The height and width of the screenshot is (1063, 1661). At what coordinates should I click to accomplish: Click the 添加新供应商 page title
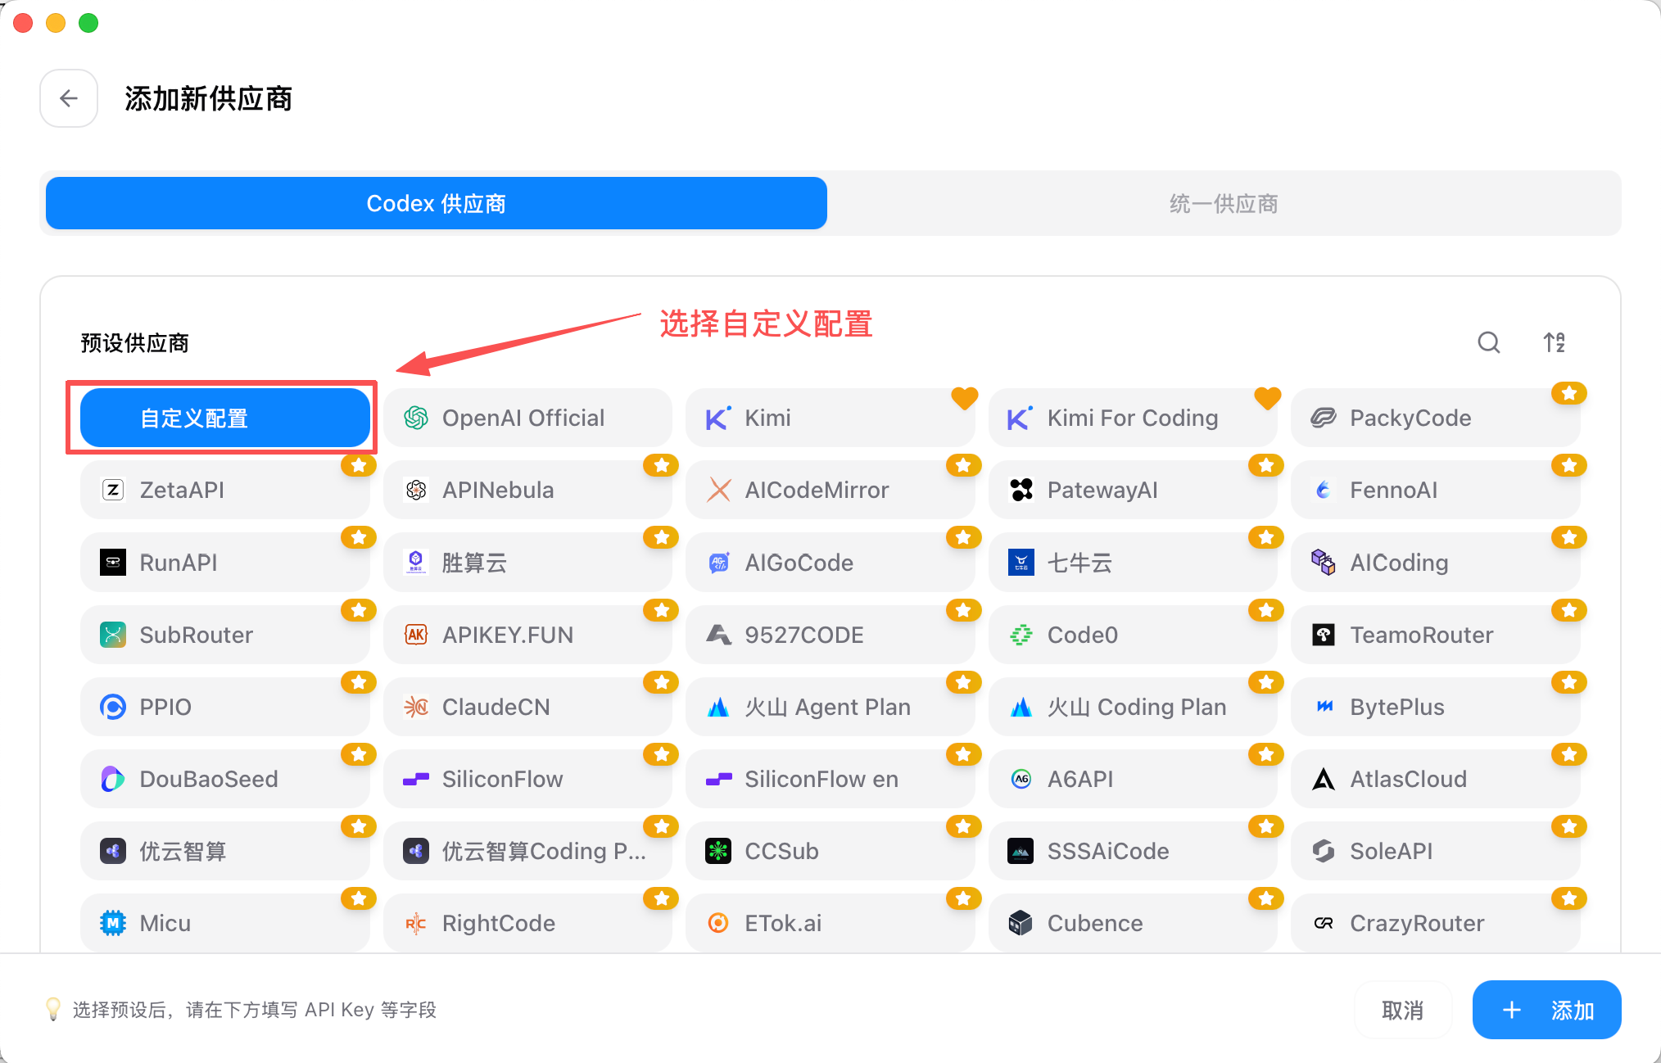tap(209, 99)
